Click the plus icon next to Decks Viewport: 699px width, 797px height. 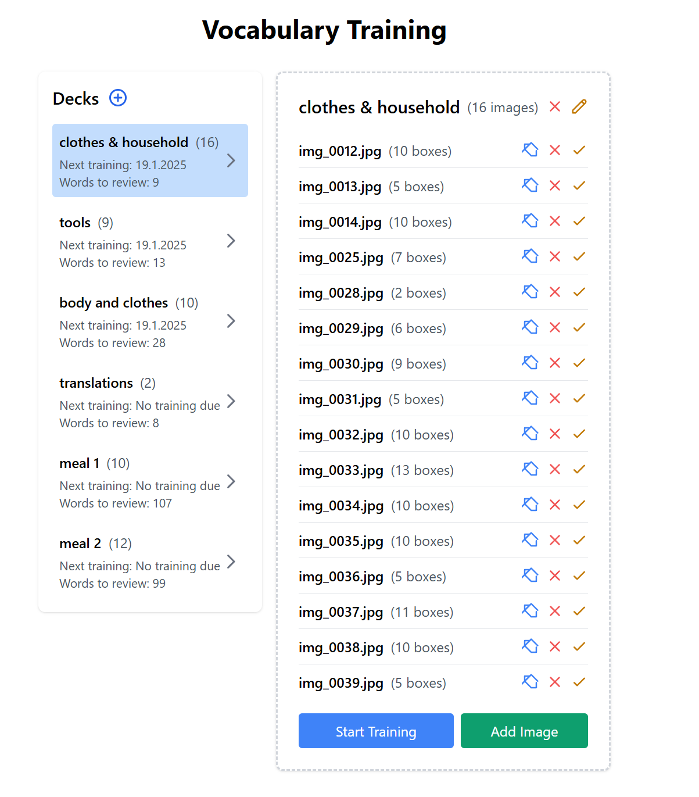click(118, 98)
